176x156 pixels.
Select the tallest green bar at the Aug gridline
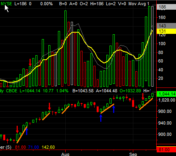click(x=65, y=47)
